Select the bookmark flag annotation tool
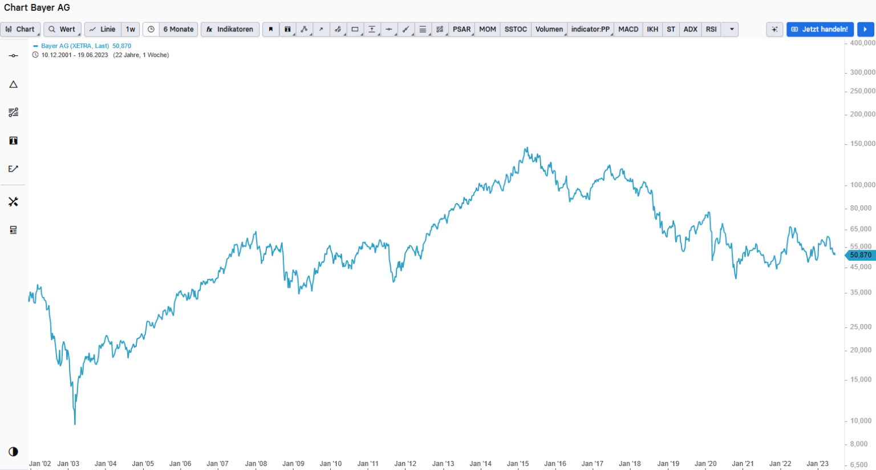This screenshot has height=470, width=876. [270, 29]
